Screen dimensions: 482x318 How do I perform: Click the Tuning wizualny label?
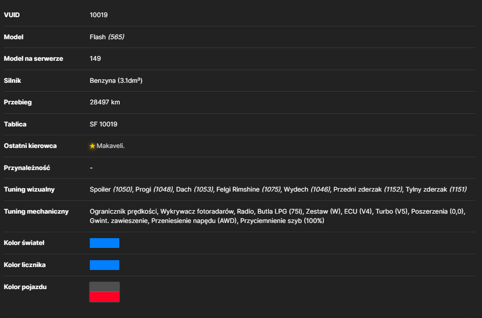[x=29, y=190]
